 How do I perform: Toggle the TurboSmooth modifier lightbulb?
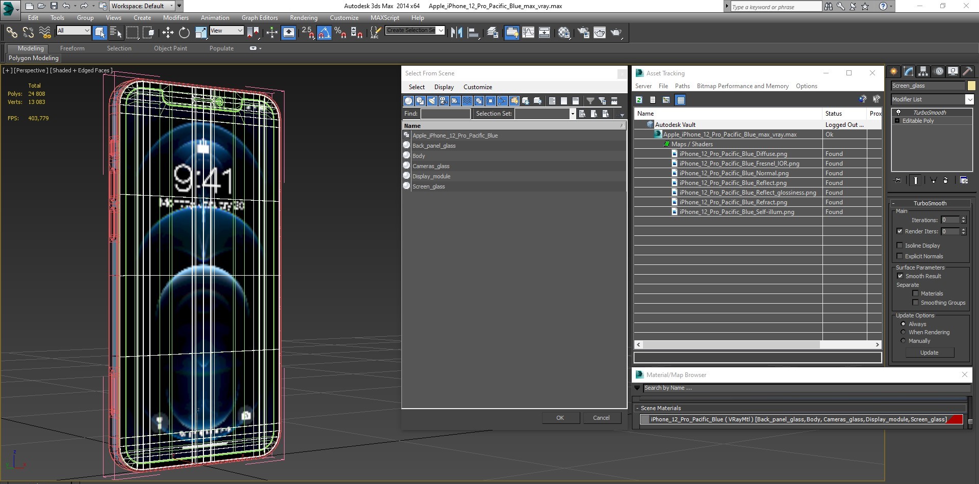pyautogui.click(x=898, y=113)
